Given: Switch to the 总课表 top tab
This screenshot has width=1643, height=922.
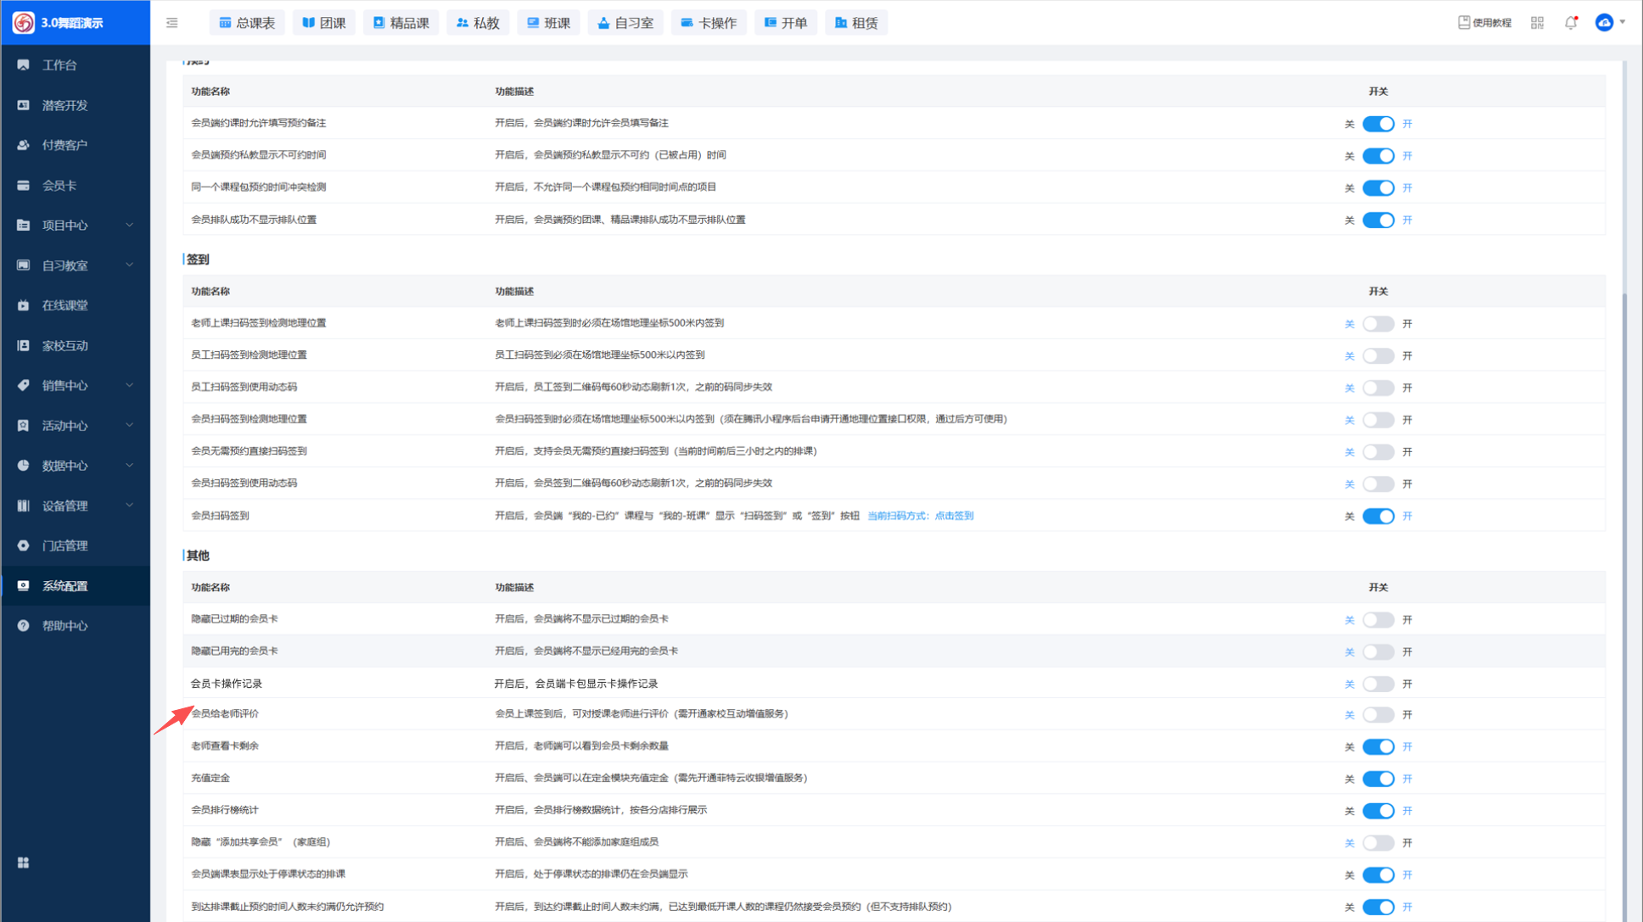Looking at the screenshot, I should point(247,23).
